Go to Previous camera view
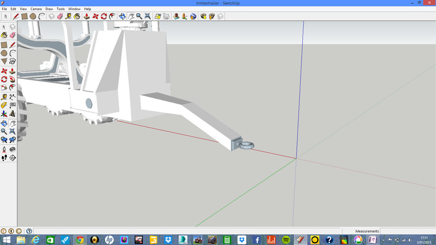436x245 pixels. [x=4, y=140]
